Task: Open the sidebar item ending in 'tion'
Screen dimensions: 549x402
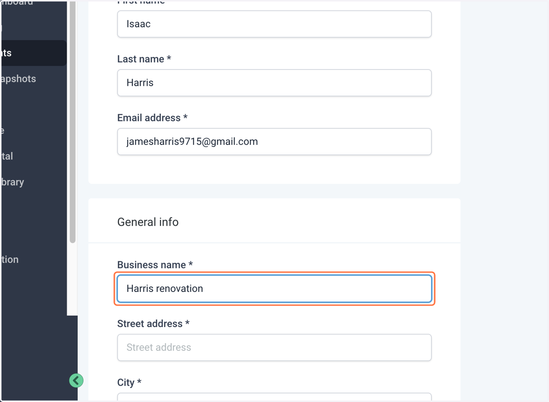Action: [10, 259]
